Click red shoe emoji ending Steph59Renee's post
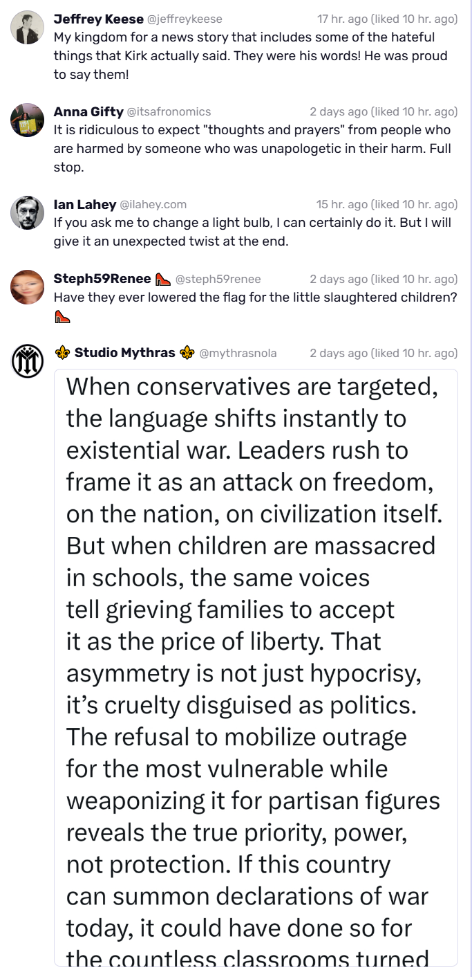Viewport: 472px width, 977px height. point(62,317)
